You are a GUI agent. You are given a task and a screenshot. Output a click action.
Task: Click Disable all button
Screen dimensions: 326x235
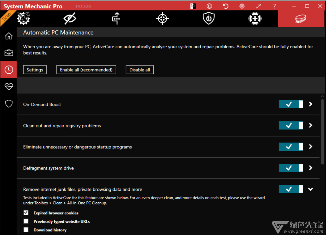tap(140, 70)
